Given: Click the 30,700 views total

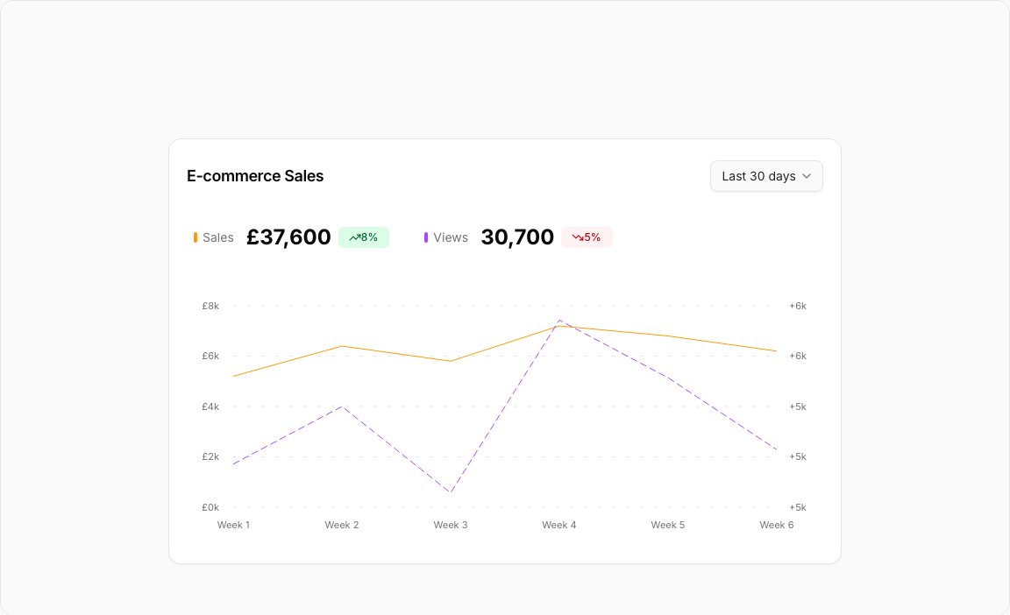Looking at the screenshot, I should coord(517,237).
